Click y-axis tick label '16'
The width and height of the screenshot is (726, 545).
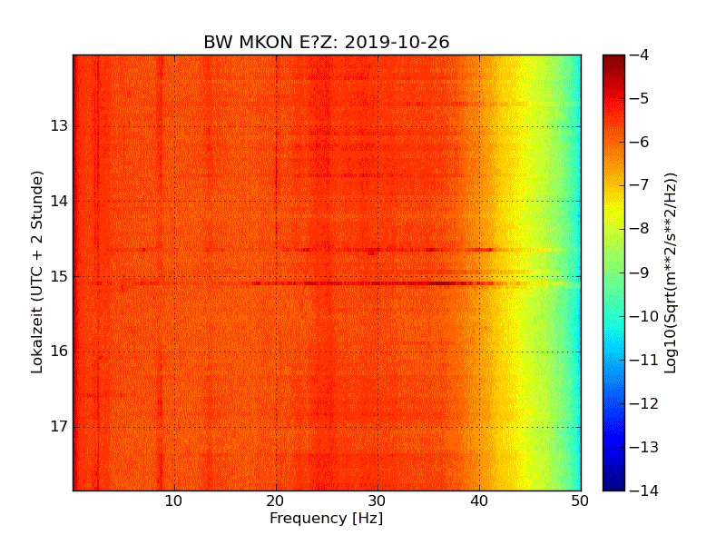[59, 352]
